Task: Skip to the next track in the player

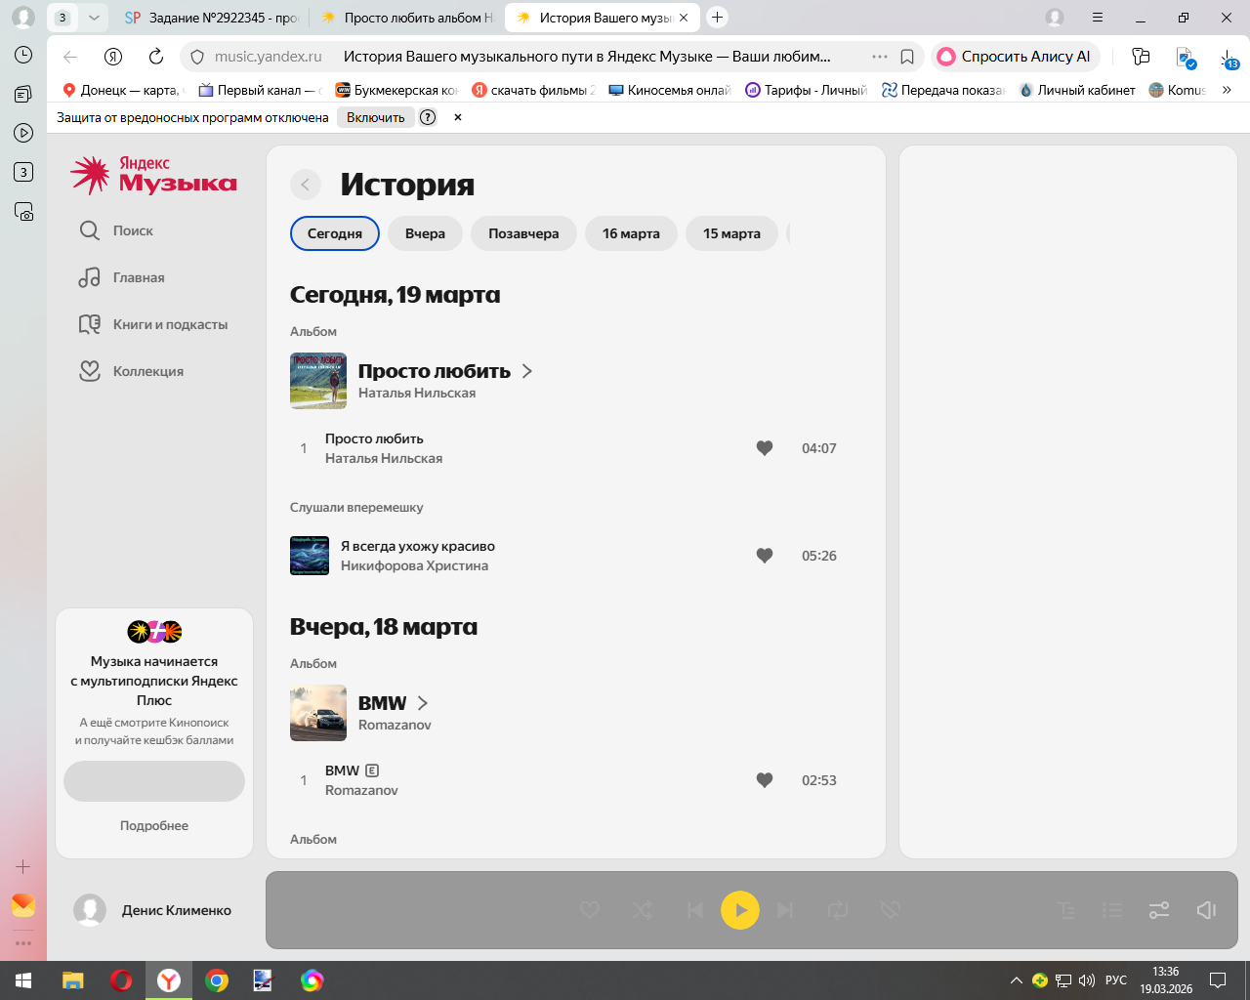Action: click(785, 910)
